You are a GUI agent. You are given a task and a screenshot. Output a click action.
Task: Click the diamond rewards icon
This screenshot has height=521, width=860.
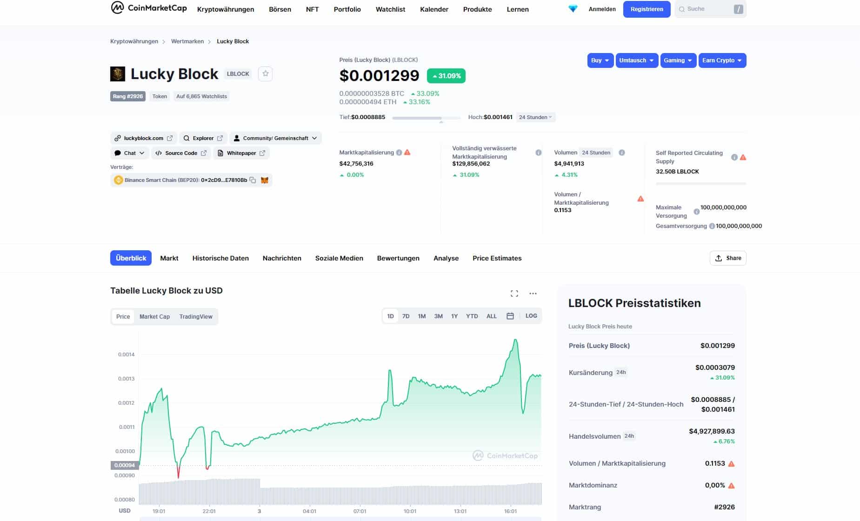573,9
